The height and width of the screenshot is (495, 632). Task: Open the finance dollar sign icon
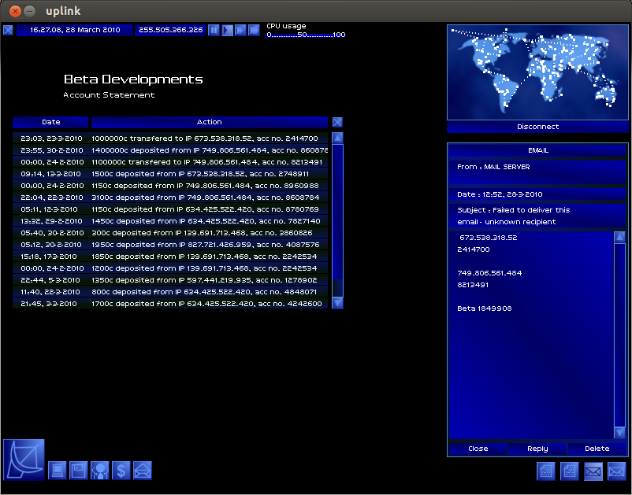(x=121, y=471)
